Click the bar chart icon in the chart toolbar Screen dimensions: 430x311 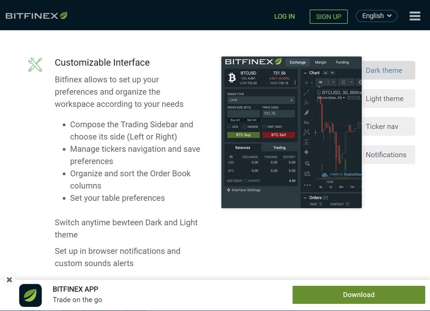(307, 174)
